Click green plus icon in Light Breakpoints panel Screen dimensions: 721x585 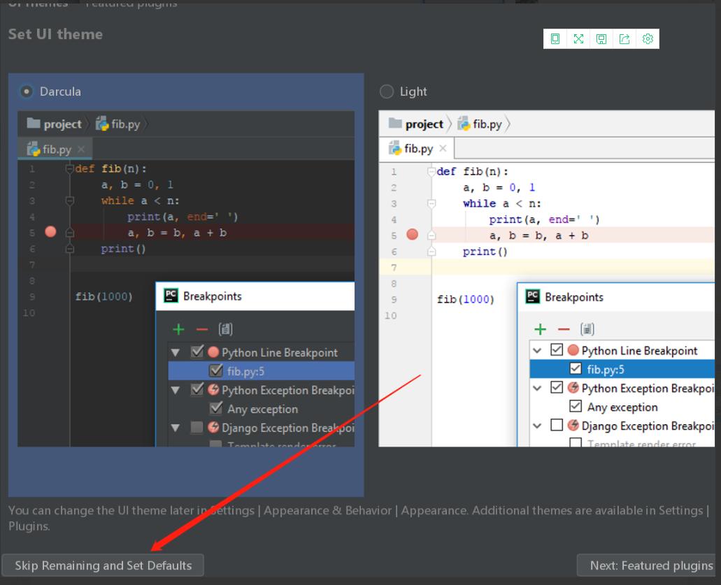tap(540, 329)
